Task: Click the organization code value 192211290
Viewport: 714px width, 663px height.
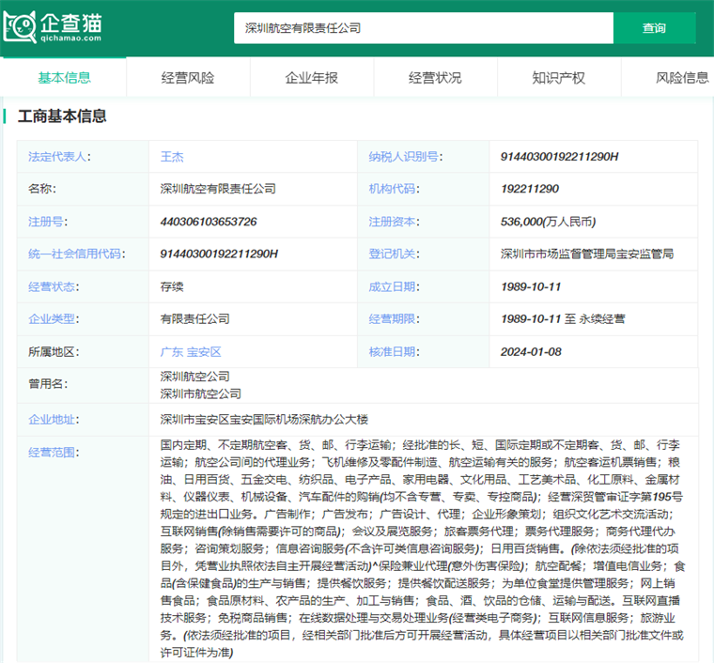Action: pos(530,189)
